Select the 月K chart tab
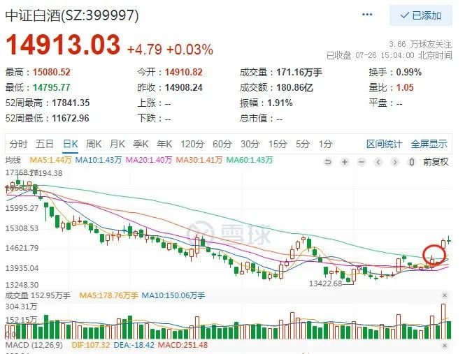465x354 pixels. point(117,144)
